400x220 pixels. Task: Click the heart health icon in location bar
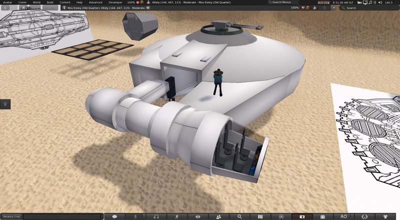303,8
